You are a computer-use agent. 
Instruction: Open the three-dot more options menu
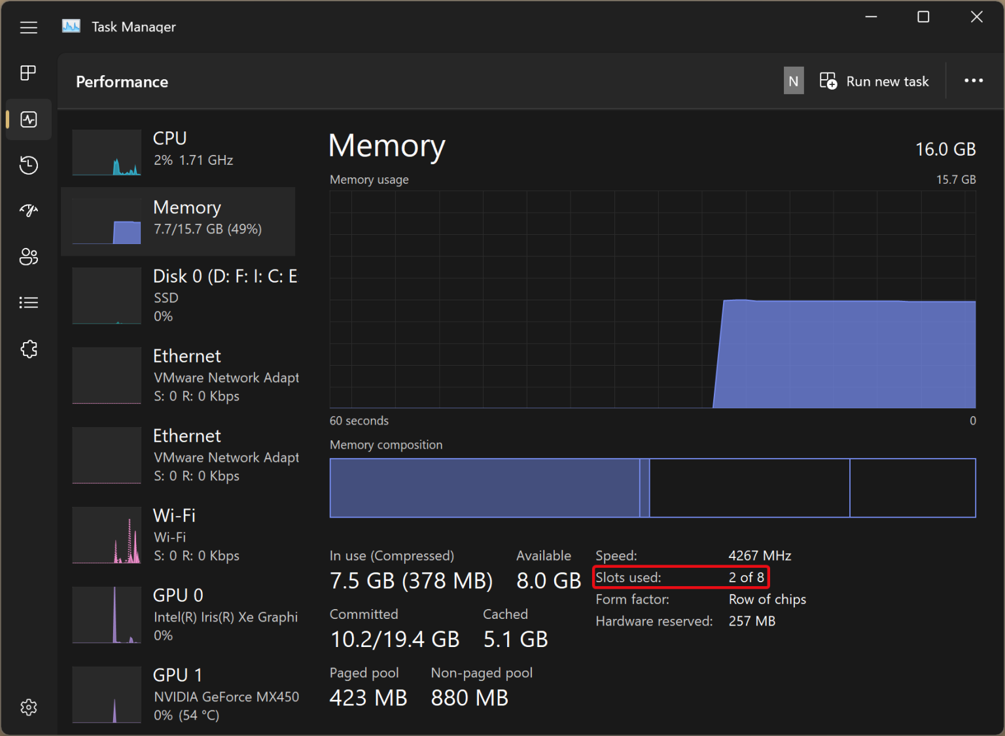point(974,80)
